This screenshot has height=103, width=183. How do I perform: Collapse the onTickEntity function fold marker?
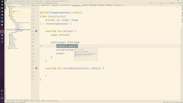pyautogui.click(x=39, y=68)
